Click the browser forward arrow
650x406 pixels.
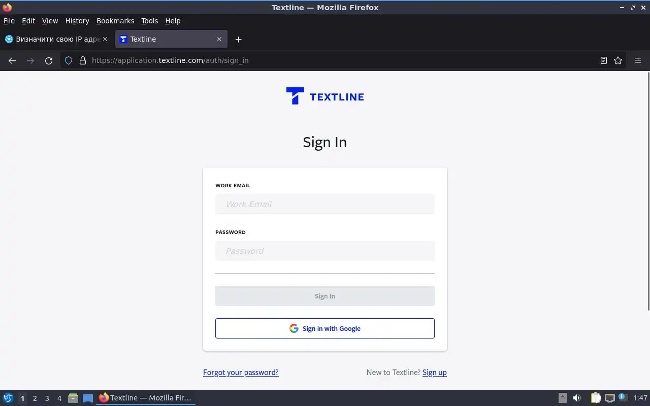30,60
